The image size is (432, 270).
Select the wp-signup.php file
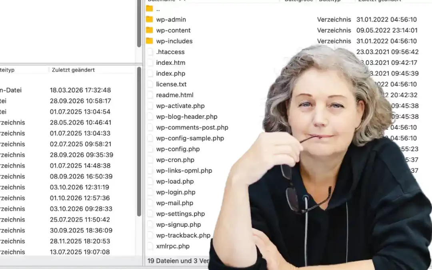click(178, 224)
